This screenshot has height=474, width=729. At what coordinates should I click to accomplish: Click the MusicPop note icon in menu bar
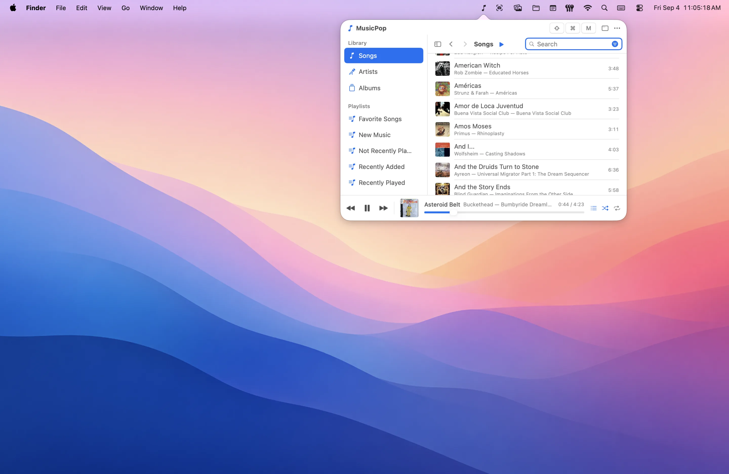(484, 8)
